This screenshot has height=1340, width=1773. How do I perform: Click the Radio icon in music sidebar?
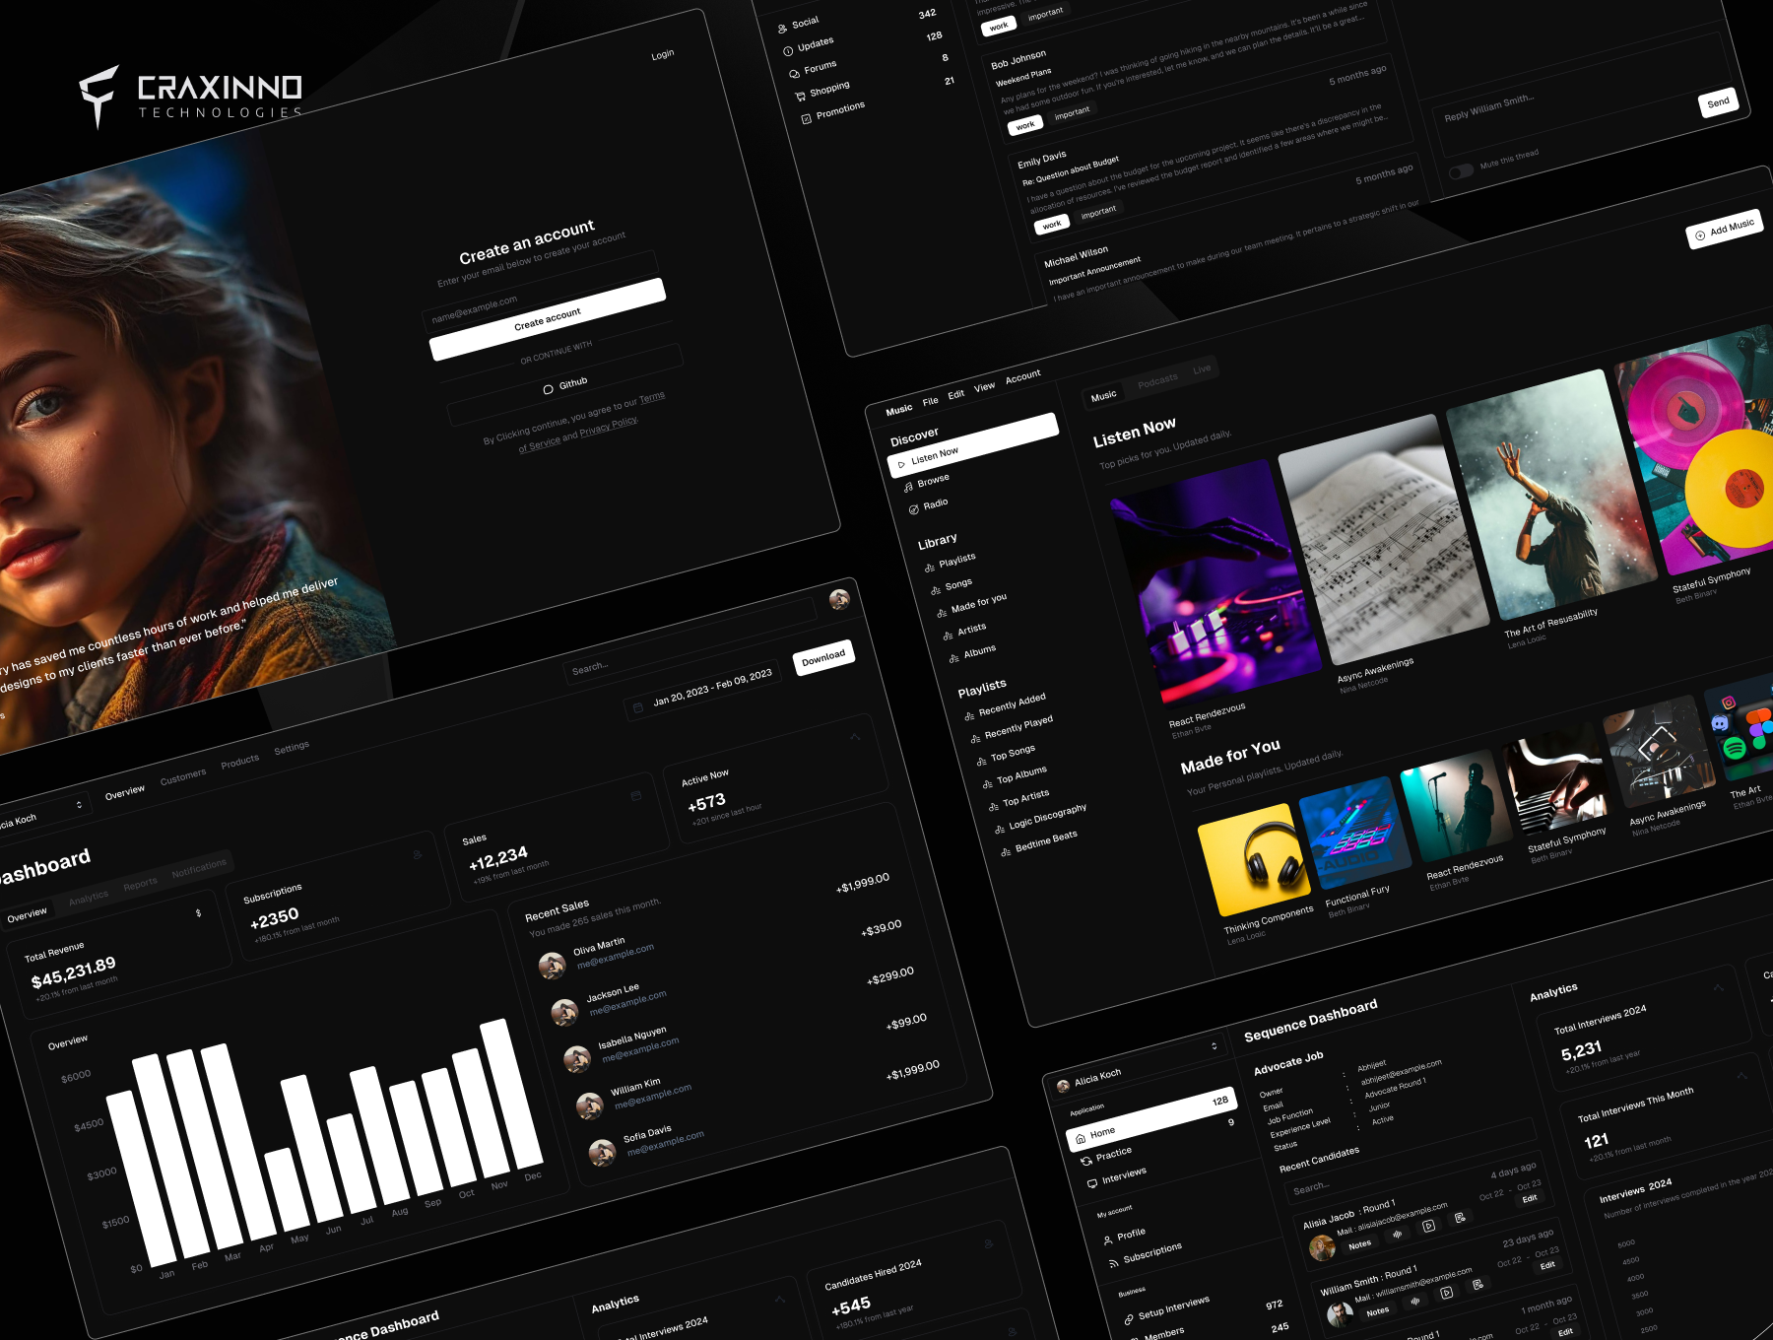pyautogui.click(x=914, y=509)
